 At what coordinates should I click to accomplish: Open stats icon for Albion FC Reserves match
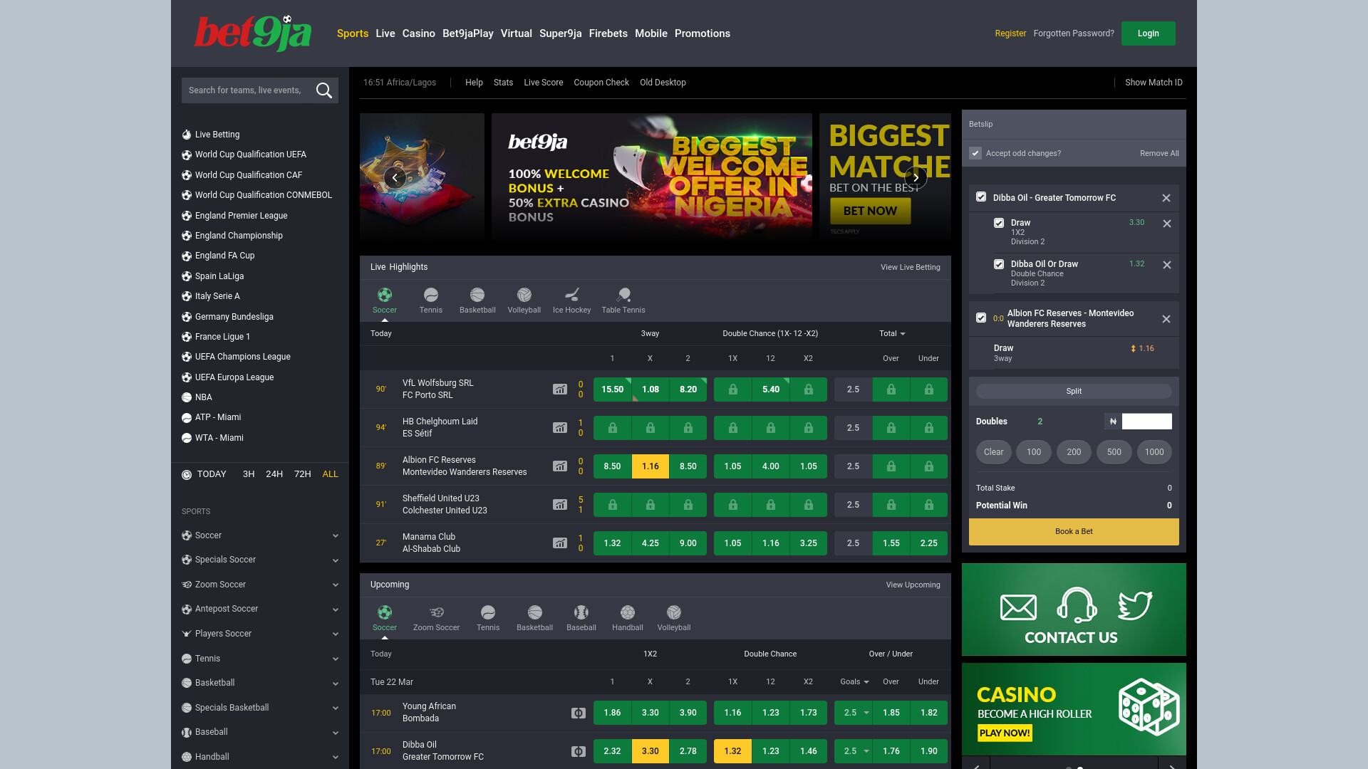click(x=560, y=466)
